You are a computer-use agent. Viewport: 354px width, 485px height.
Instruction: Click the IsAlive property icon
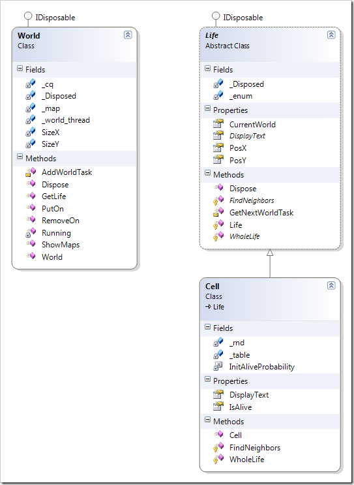click(x=218, y=407)
